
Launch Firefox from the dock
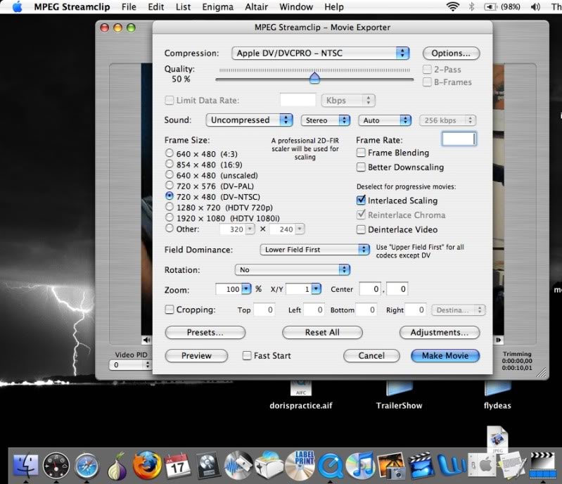click(x=147, y=465)
